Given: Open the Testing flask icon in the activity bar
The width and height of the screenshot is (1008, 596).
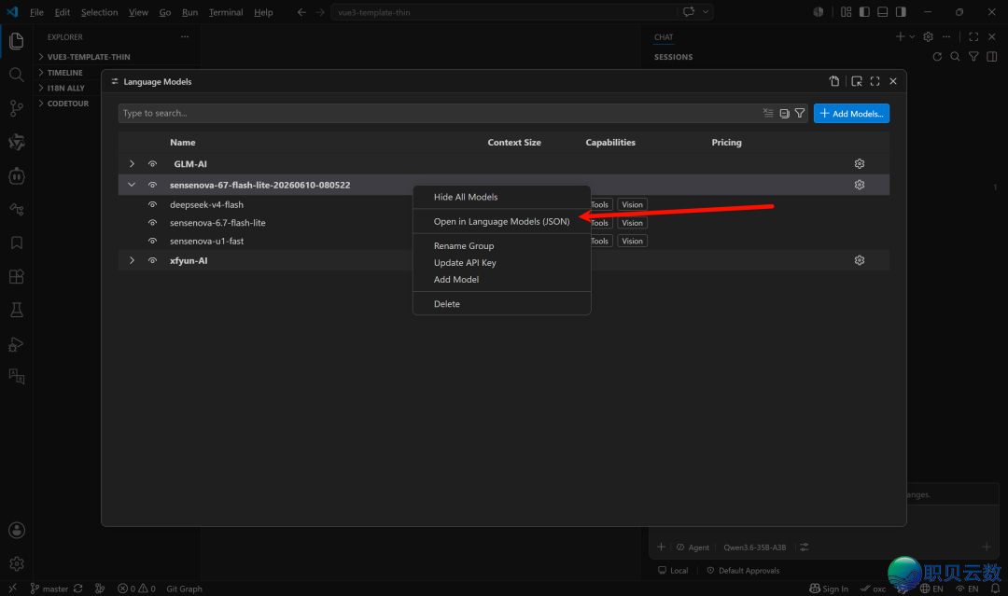Looking at the screenshot, I should (x=17, y=311).
